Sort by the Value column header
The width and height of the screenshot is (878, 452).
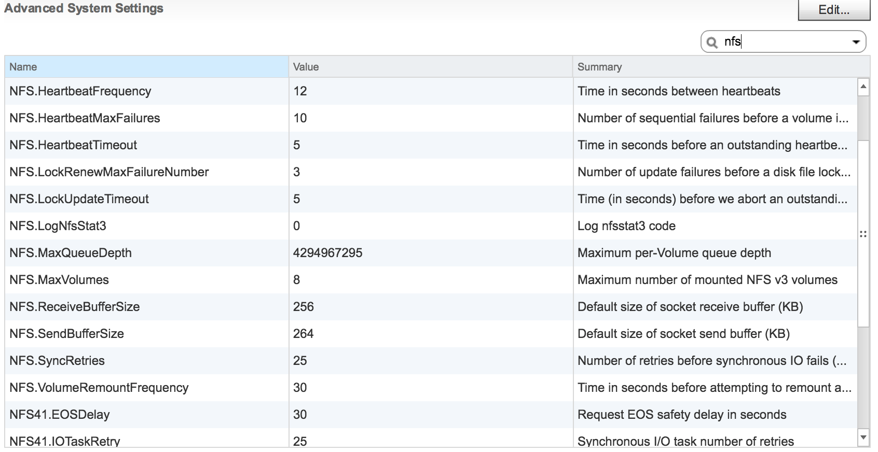[431, 67]
